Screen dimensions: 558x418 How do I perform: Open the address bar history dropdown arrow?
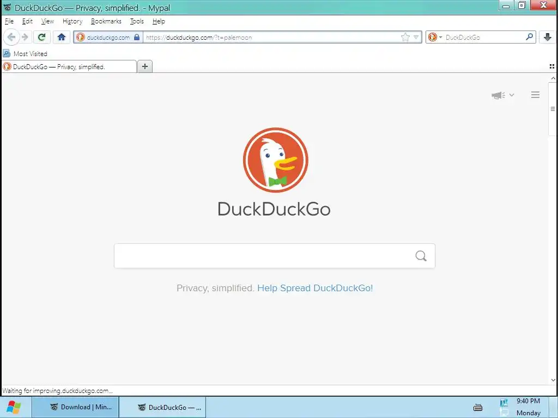tap(416, 37)
